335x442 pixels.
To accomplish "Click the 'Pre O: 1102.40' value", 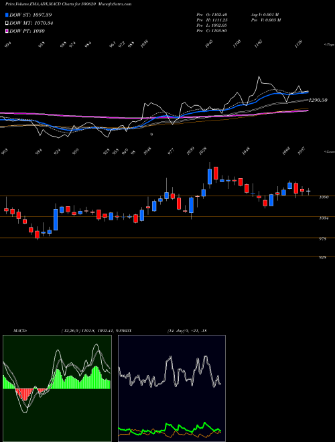I will pyautogui.click(x=212, y=15).
